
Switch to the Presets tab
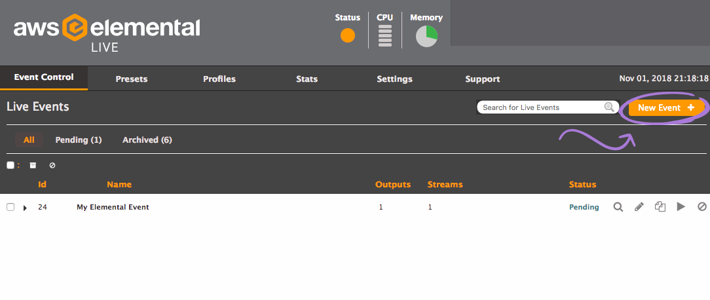click(131, 79)
